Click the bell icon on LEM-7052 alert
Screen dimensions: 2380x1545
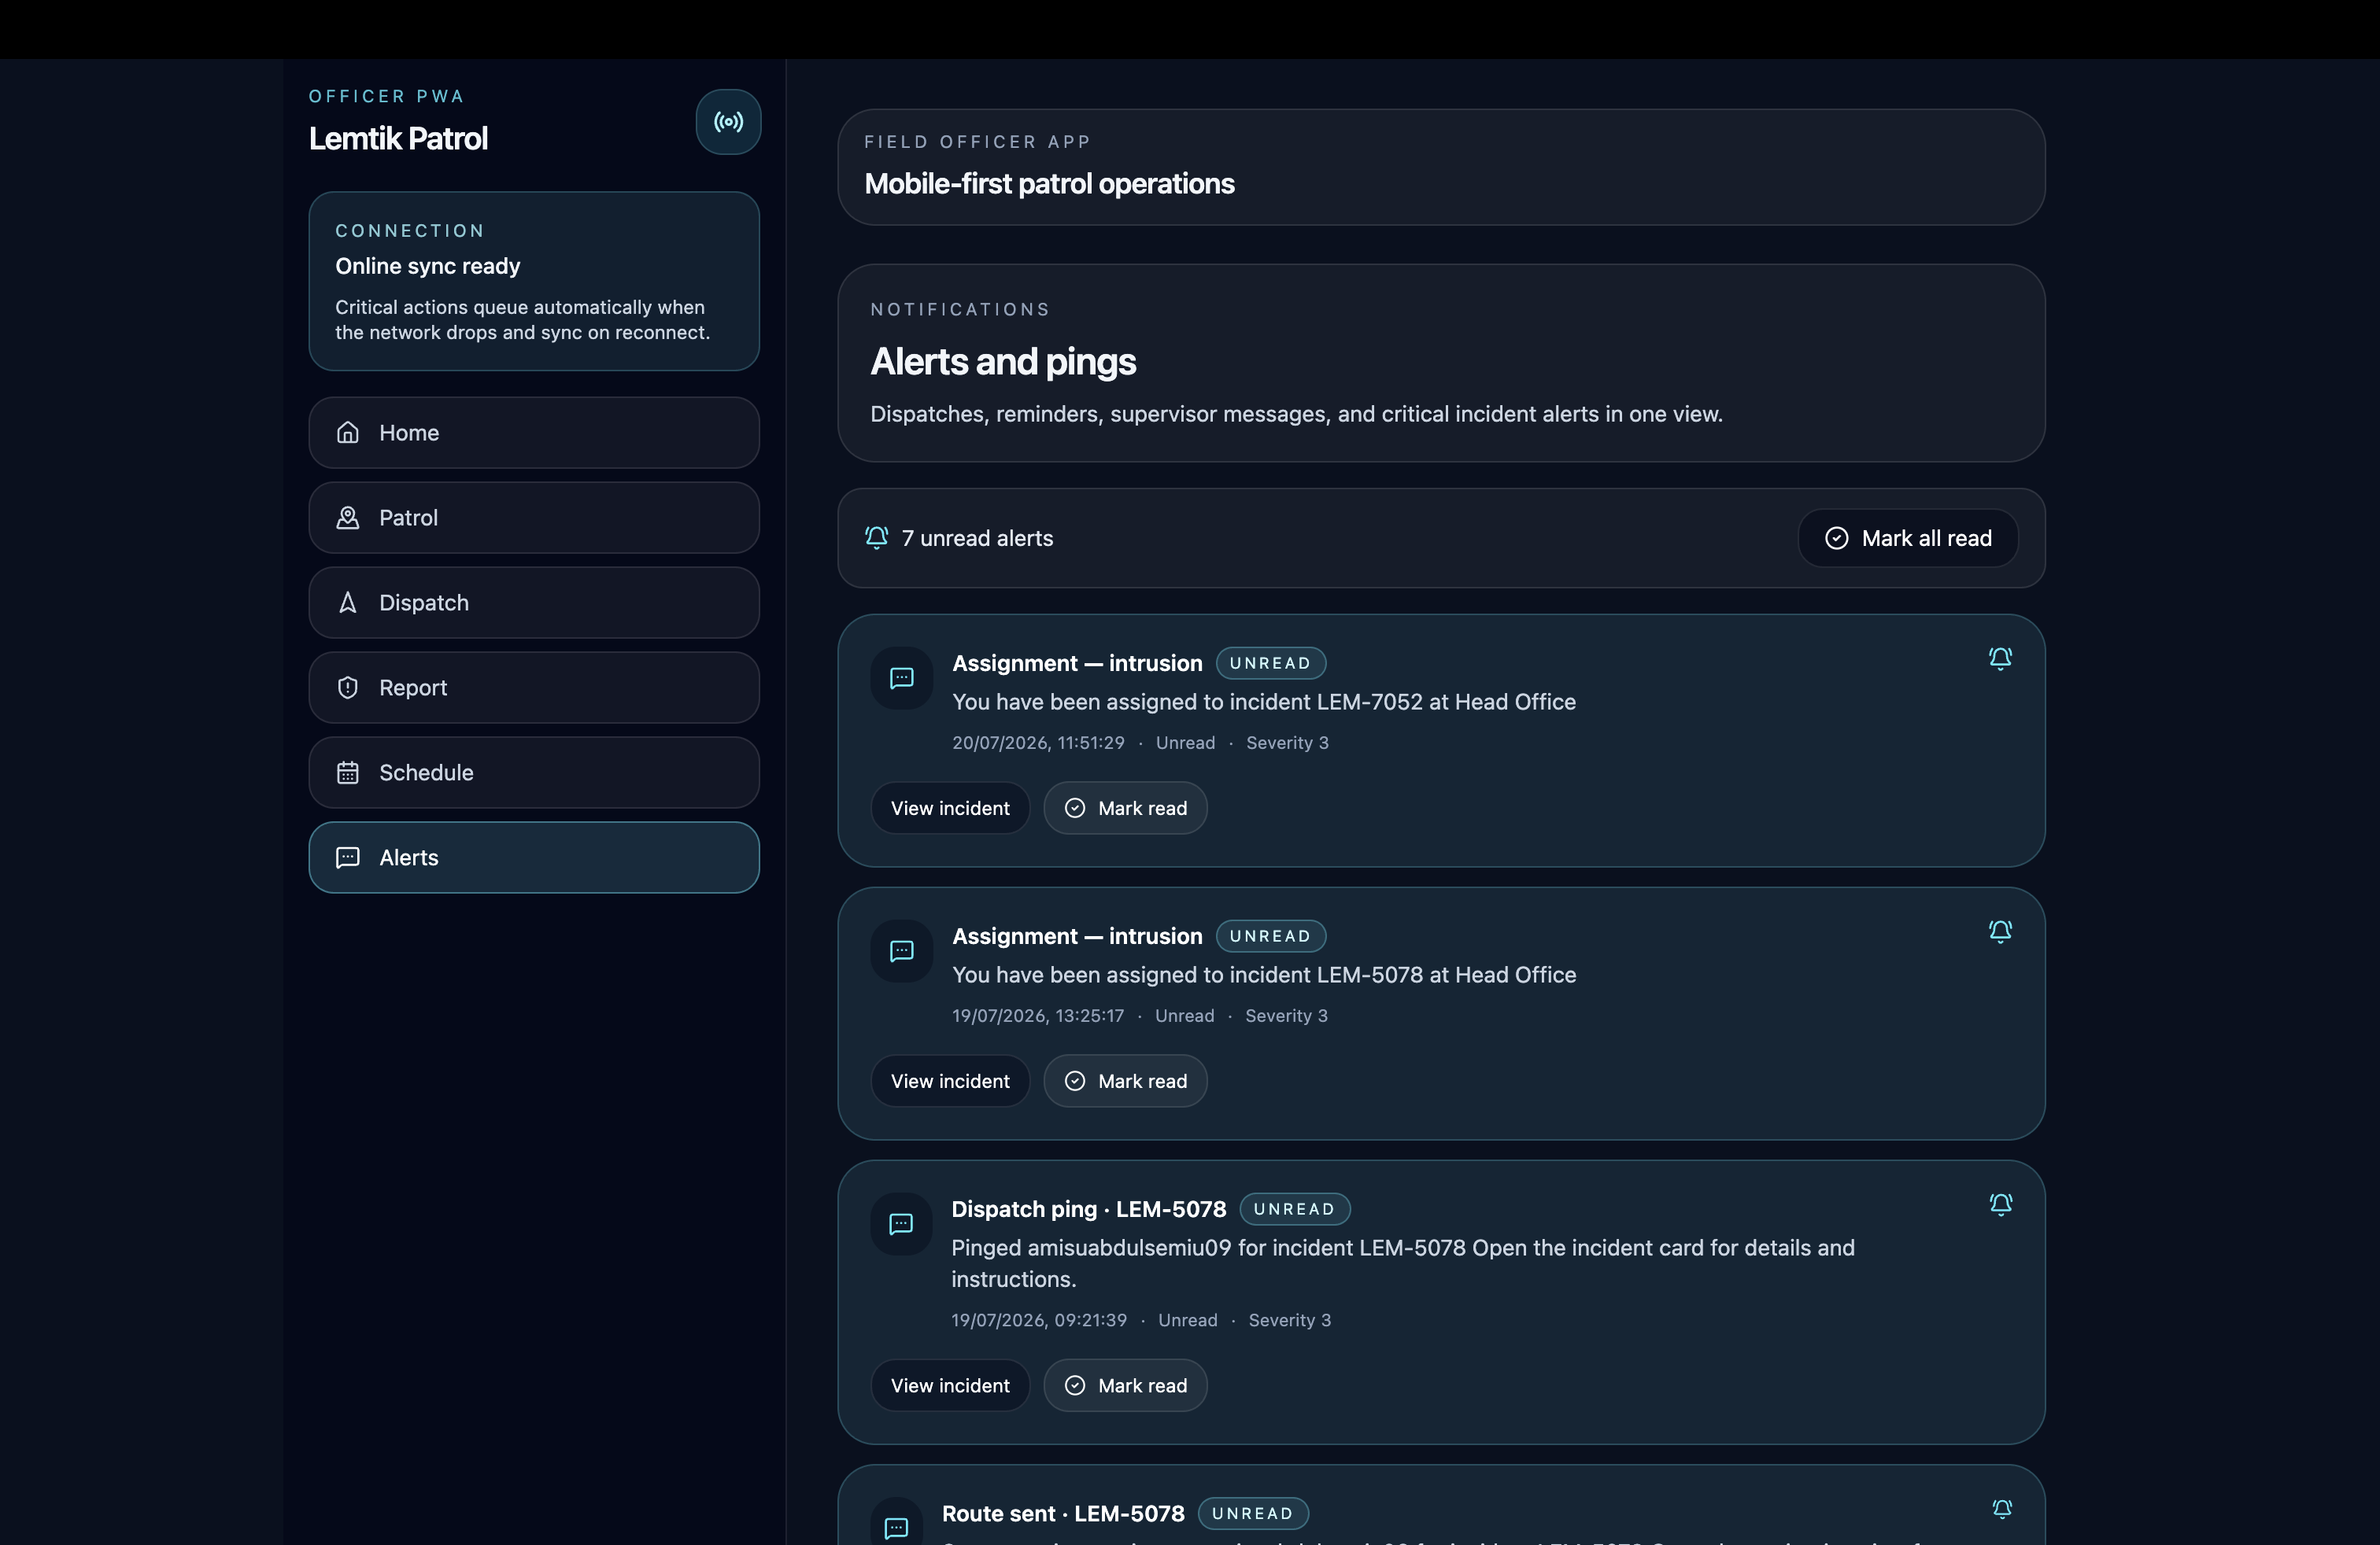click(x=2000, y=658)
